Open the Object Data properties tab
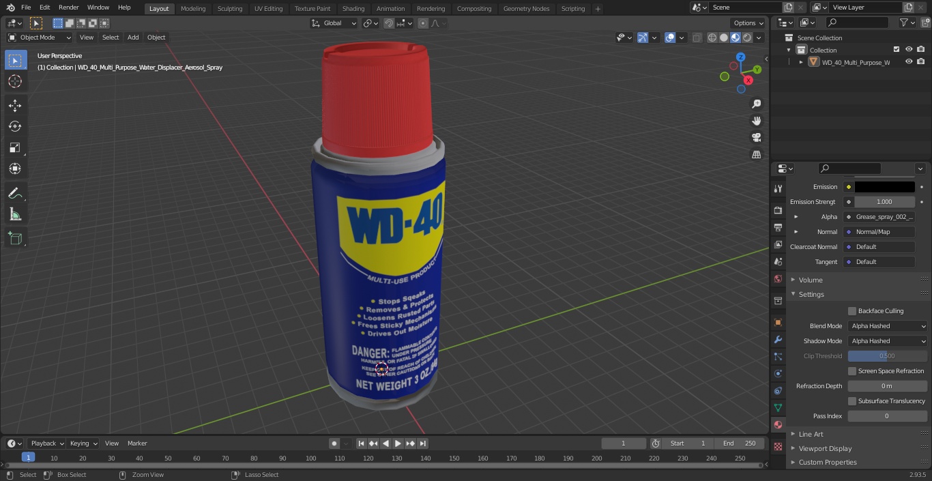This screenshot has width=932, height=481. pos(778,407)
